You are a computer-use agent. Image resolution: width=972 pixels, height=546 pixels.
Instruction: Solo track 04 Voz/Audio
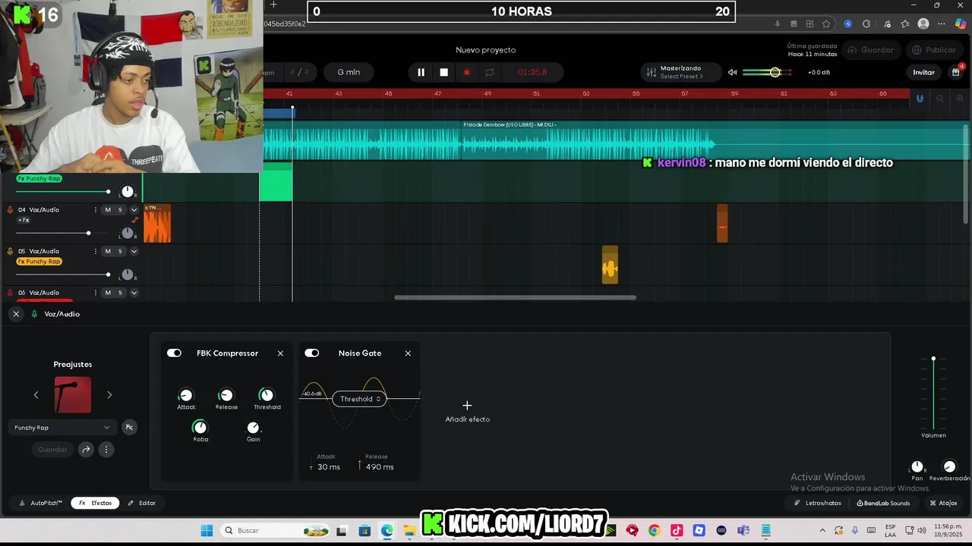pos(120,210)
